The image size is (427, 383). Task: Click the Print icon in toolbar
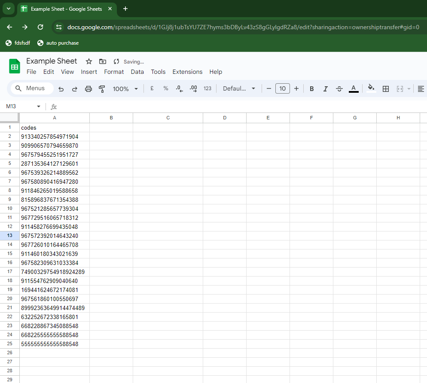tap(88, 89)
